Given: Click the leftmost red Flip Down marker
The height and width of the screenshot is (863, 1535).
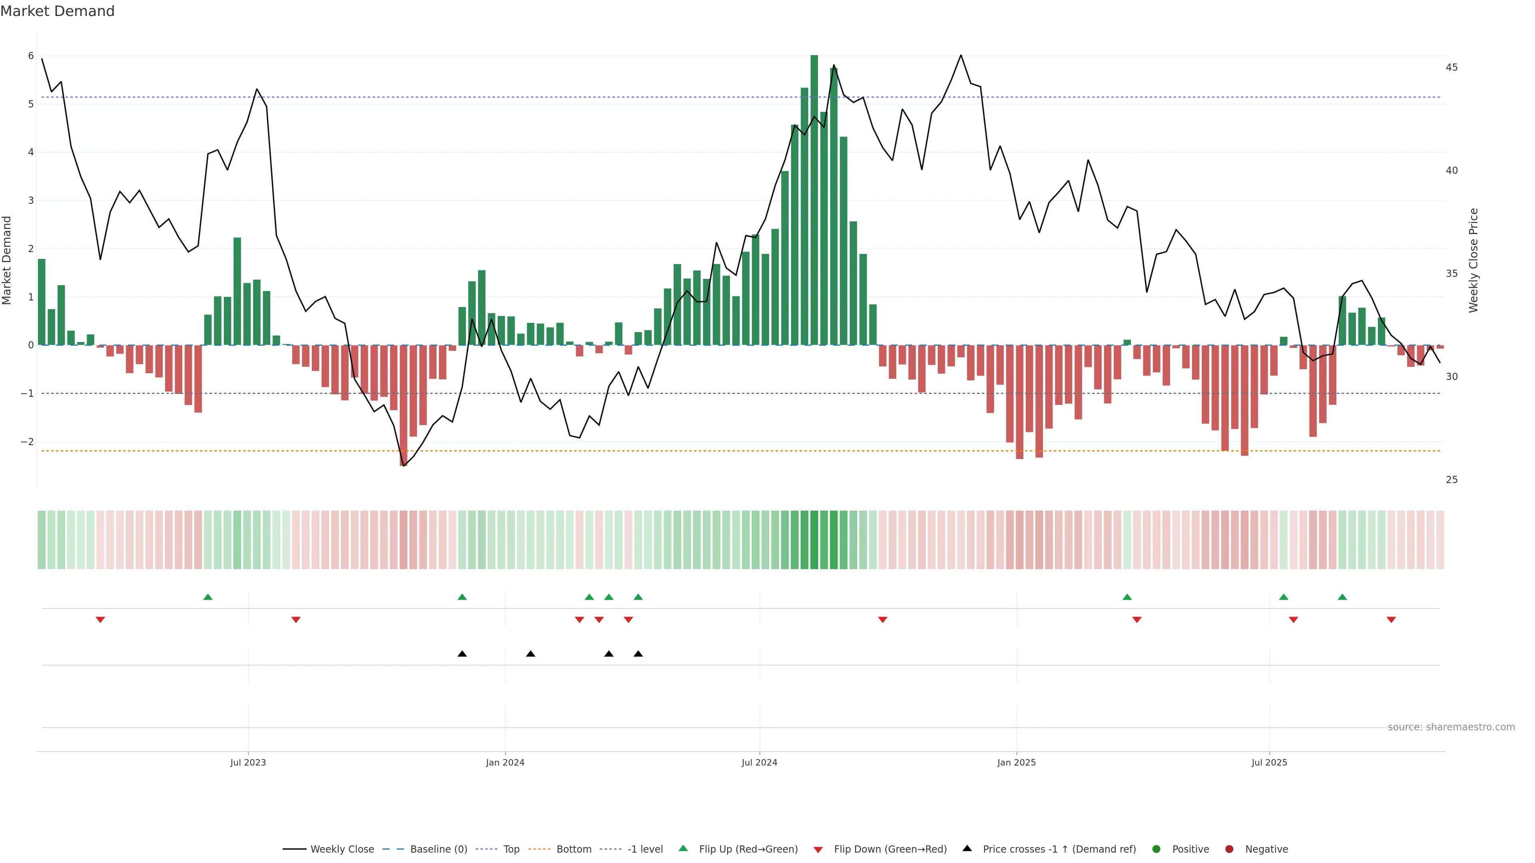Looking at the screenshot, I should point(100,620).
